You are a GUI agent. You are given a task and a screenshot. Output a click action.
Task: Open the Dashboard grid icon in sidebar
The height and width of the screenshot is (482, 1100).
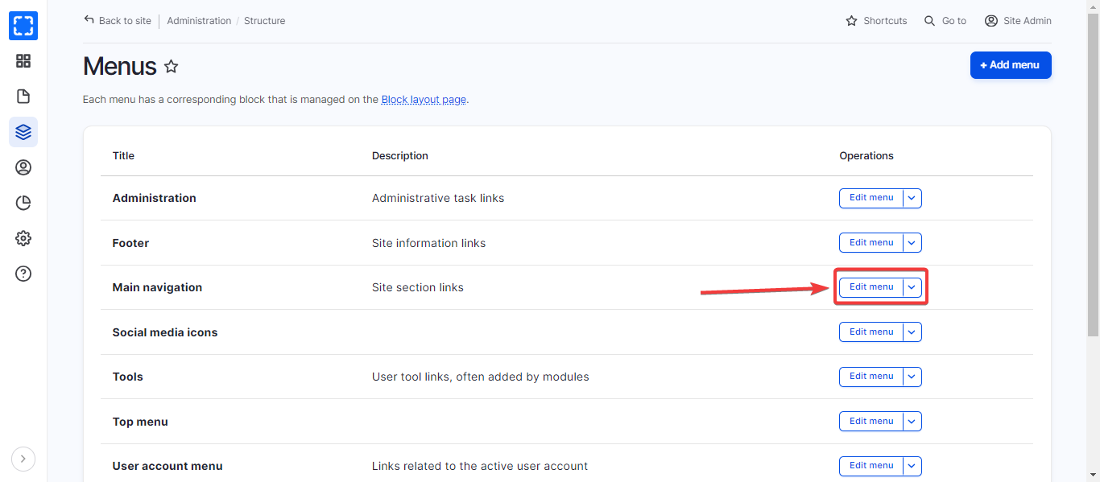23,61
